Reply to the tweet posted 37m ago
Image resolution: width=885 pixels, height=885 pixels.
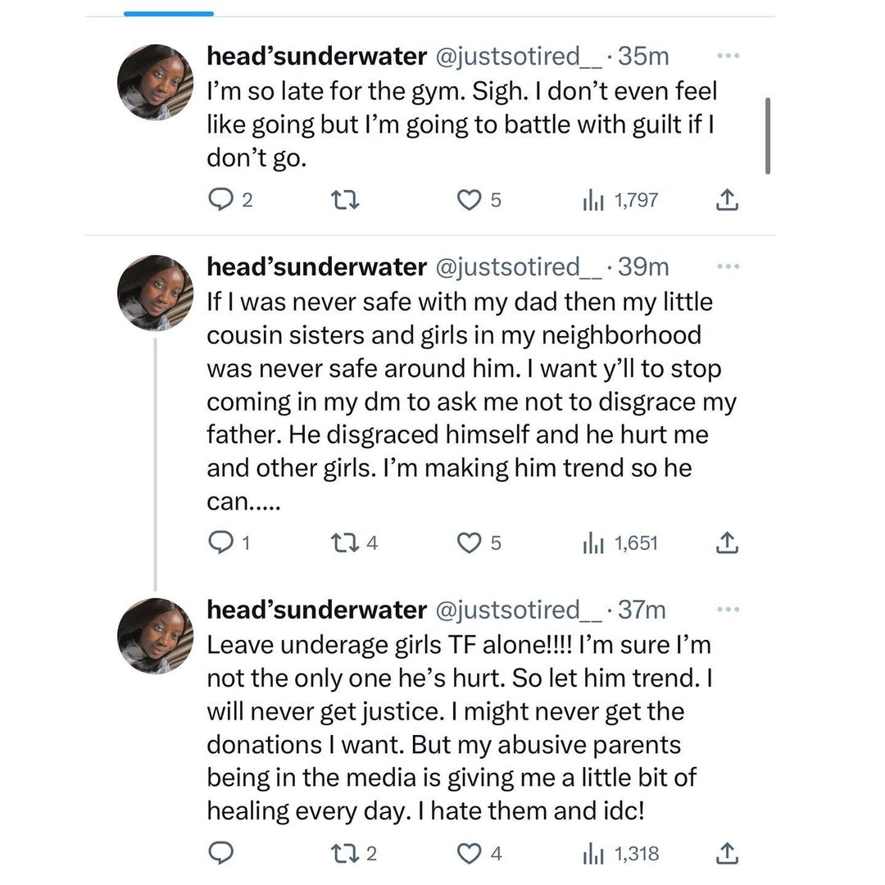(x=220, y=854)
